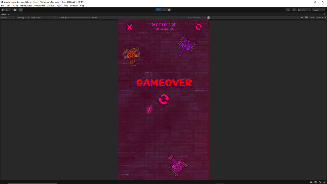This screenshot has height=184, width=327.
Task: Expand the Display 1 selector
Action: tap(22, 17)
